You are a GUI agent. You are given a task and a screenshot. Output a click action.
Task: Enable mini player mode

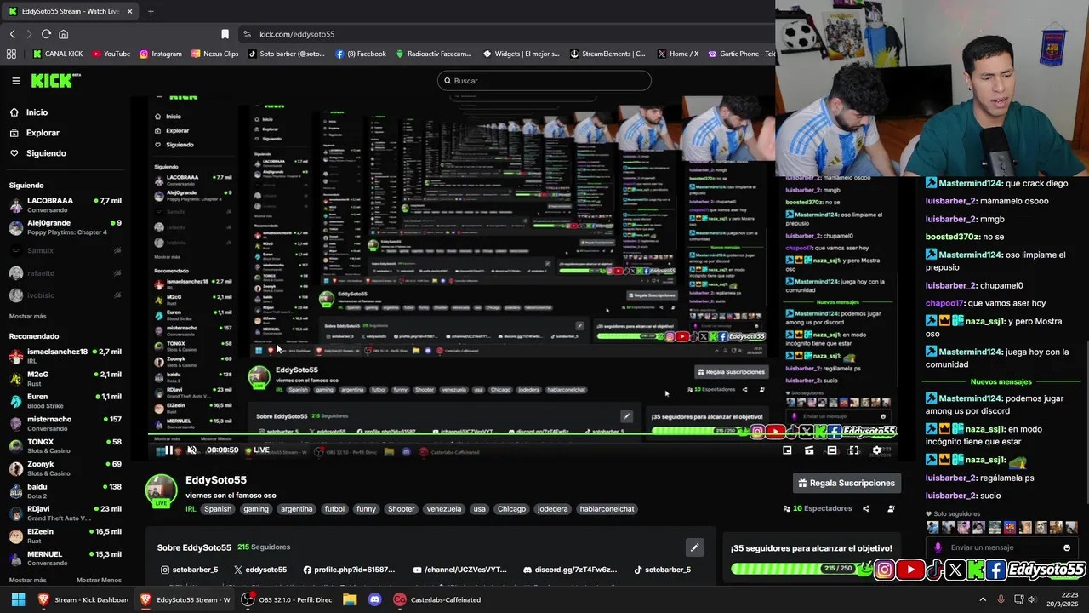(x=787, y=450)
